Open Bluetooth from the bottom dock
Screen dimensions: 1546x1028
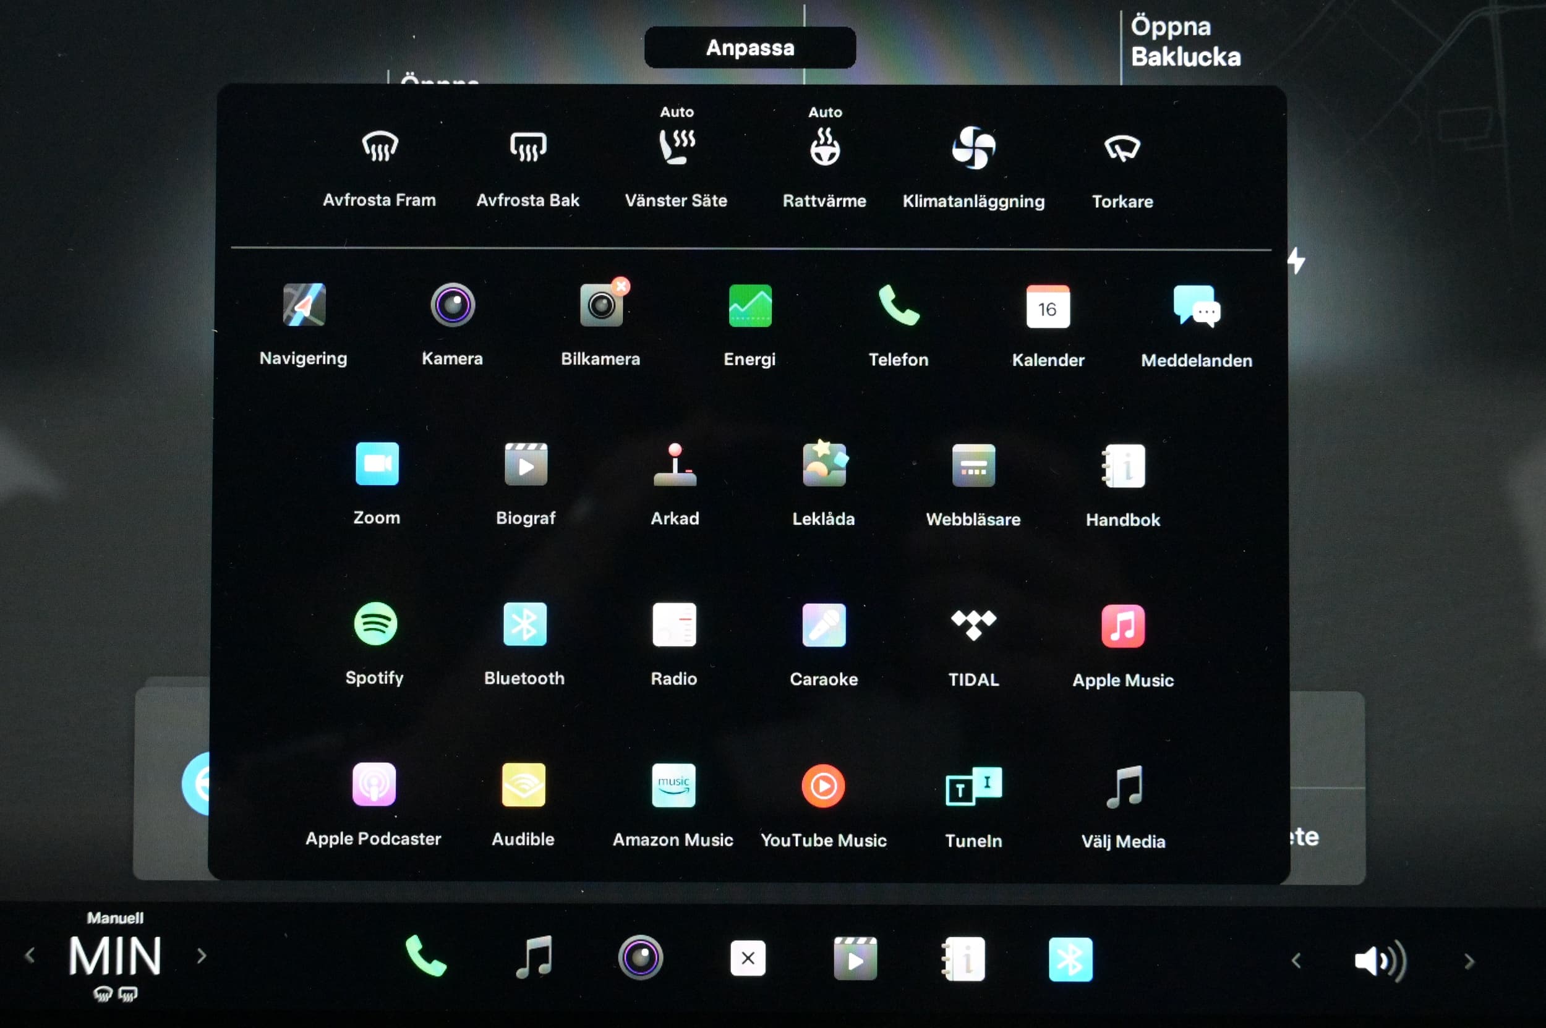click(1070, 960)
